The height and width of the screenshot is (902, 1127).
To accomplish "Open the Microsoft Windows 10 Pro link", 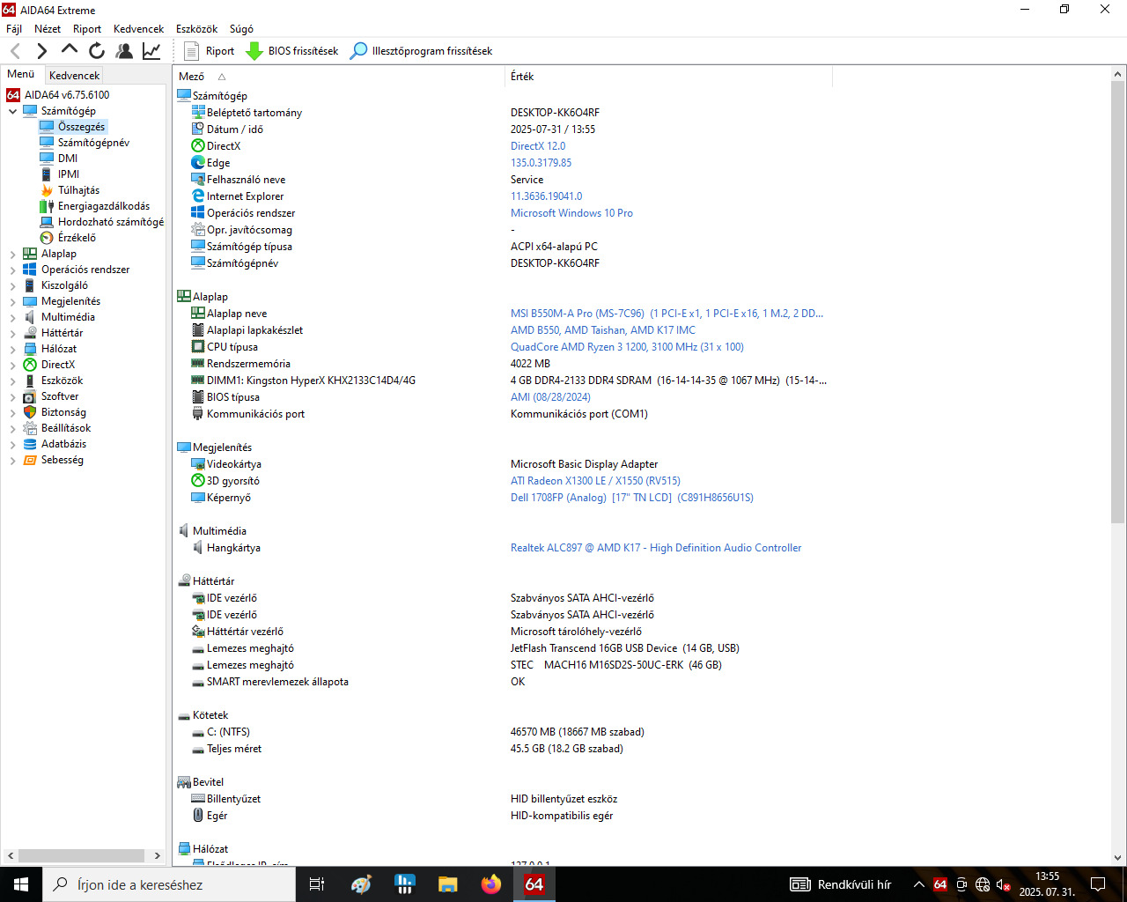I will coord(571,213).
